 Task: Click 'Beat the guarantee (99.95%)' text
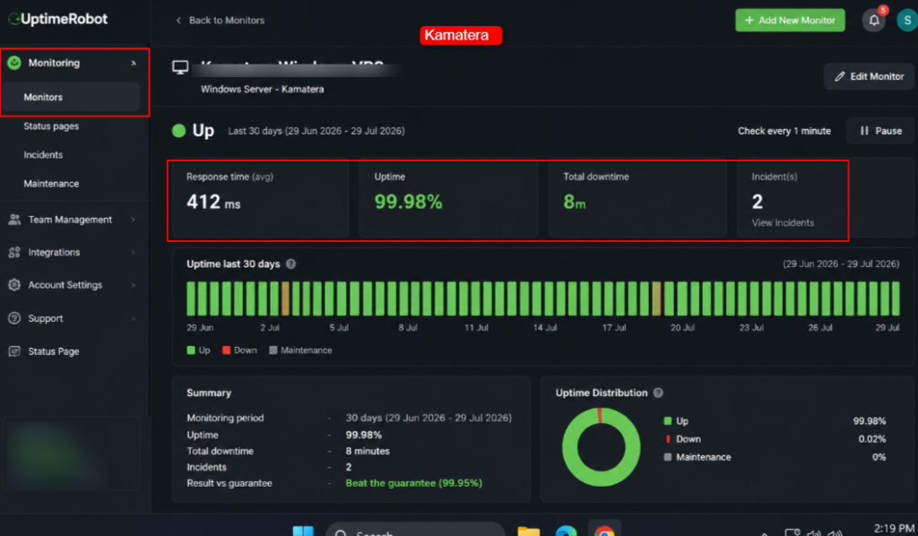pyautogui.click(x=414, y=483)
